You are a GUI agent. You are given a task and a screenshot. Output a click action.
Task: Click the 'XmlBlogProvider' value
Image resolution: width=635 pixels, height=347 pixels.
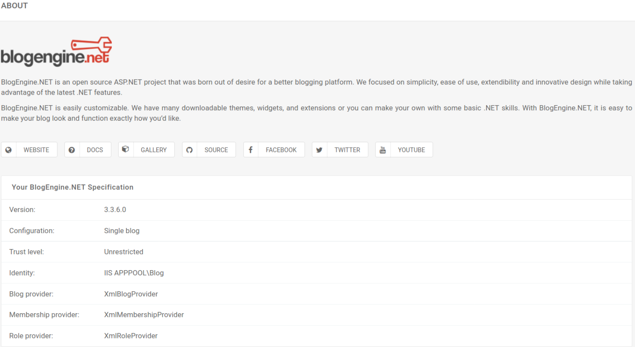pos(131,294)
